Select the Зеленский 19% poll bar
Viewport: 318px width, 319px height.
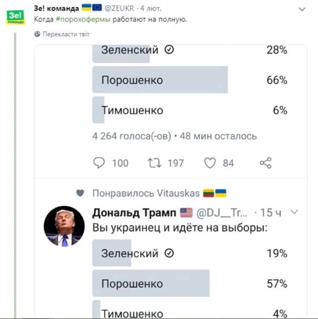190,253
